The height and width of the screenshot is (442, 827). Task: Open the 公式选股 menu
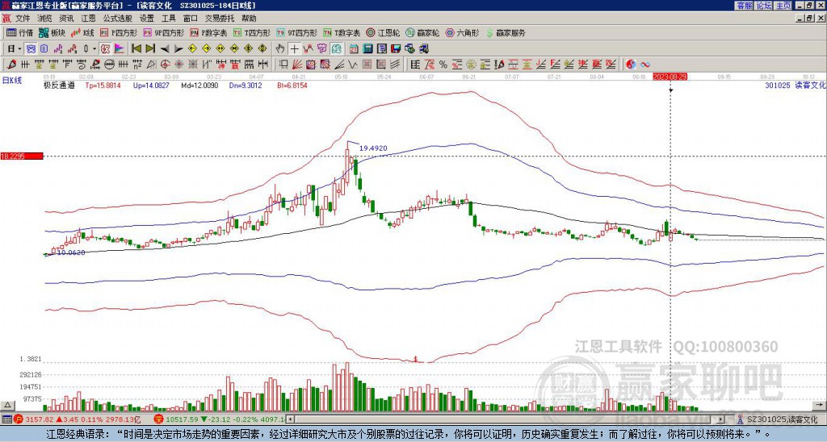point(117,19)
